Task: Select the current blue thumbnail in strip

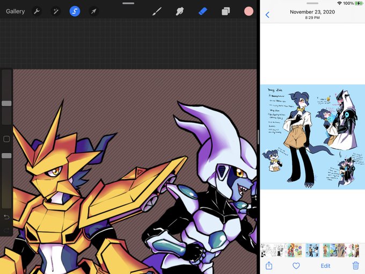Action: click(x=312, y=250)
